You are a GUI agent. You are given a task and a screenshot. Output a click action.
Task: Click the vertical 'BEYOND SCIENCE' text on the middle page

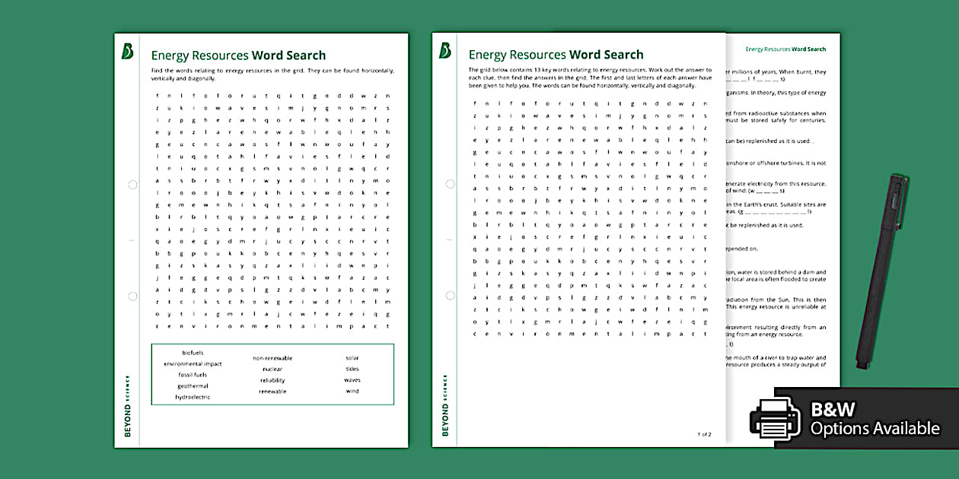(x=444, y=405)
